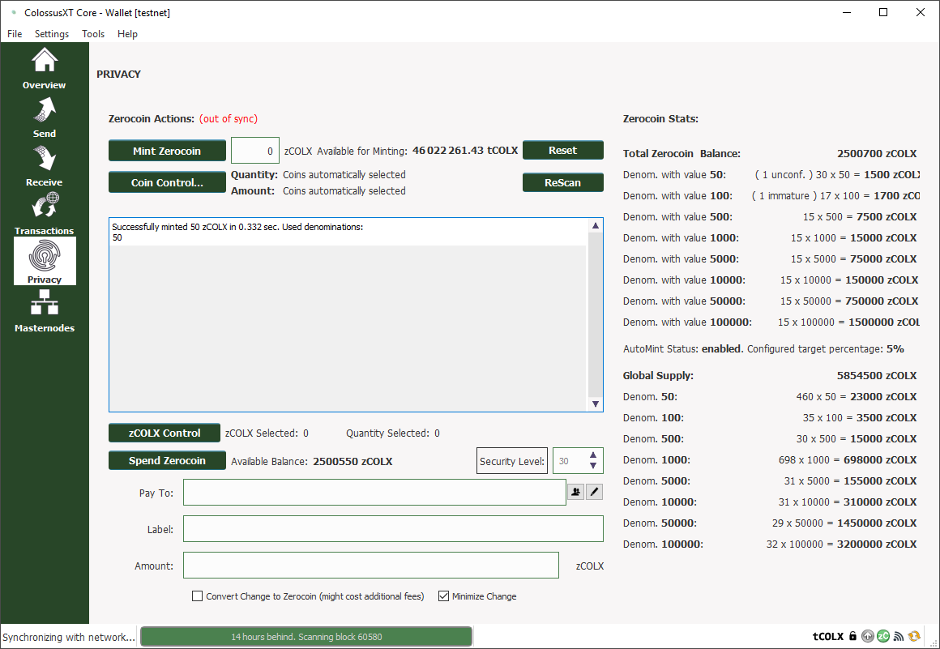Focus the Amount zCOLX input field
This screenshot has width=940, height=649.
371,565
